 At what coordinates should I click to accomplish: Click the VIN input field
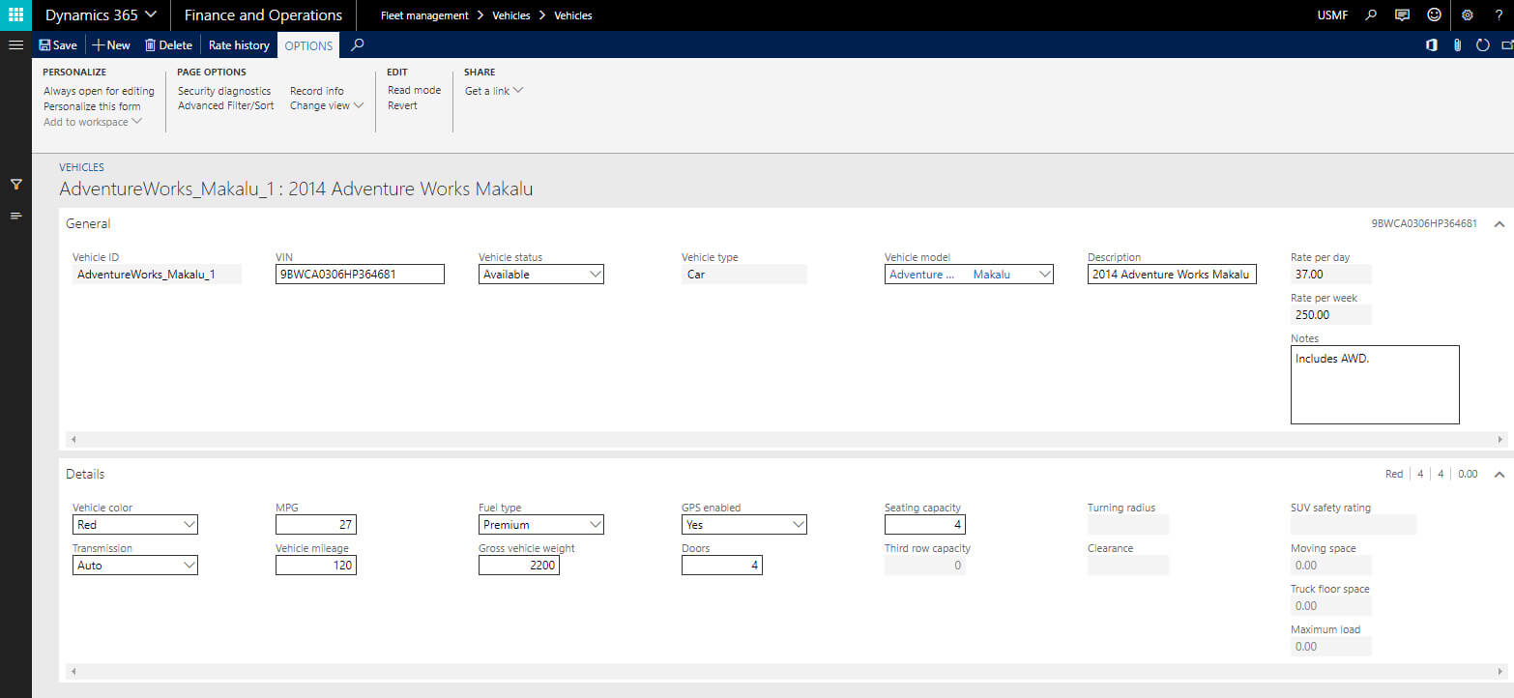point(360,275)
